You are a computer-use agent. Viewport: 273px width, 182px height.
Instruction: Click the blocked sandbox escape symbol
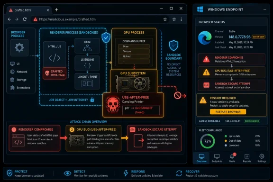pyautogui.click(x=177, y=95)
